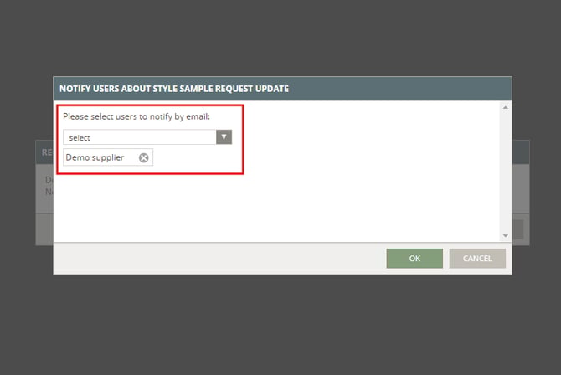The width and height of the screenshot is (561, 375).
Task: Click the hidden dialog's button right of the popup
Action: tap(518, 229)
